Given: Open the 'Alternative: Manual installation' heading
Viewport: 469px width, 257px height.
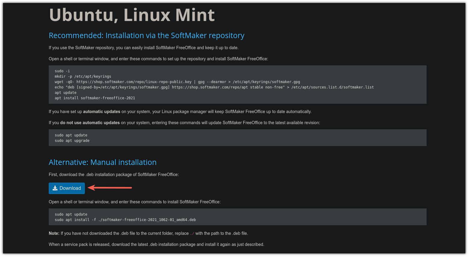Looking at the screenshot, I should (103, 162).
